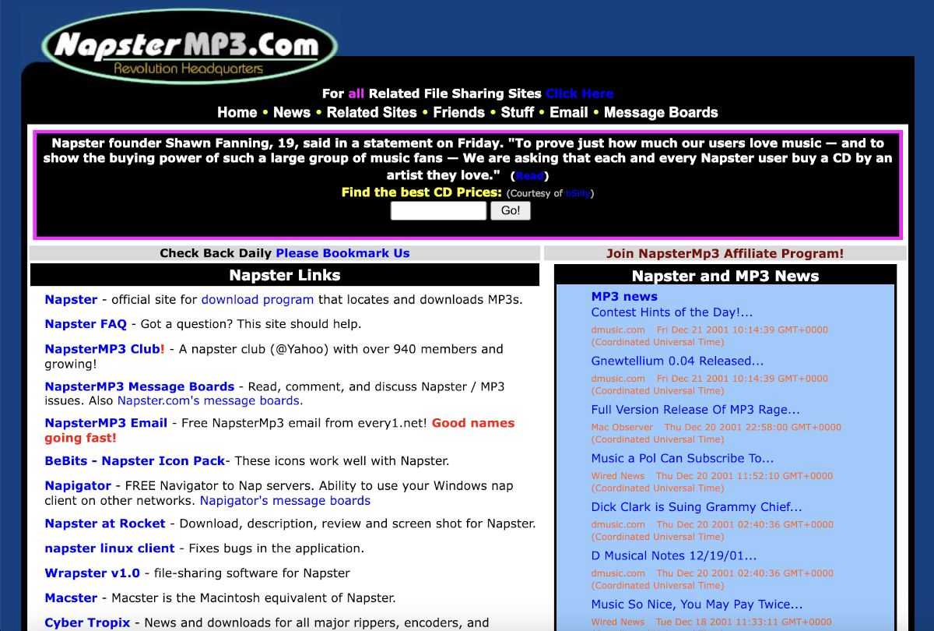Open 'Gnewtellium 0.04 Released...' headline
This screenshot has height=631, width=934.
677,361
